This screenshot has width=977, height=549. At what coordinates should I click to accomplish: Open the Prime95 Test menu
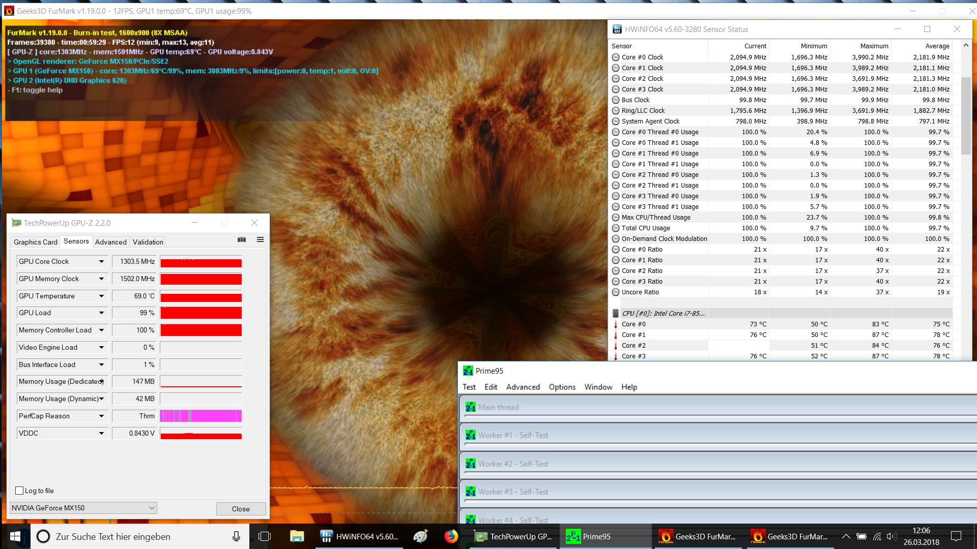pos(469,387)
